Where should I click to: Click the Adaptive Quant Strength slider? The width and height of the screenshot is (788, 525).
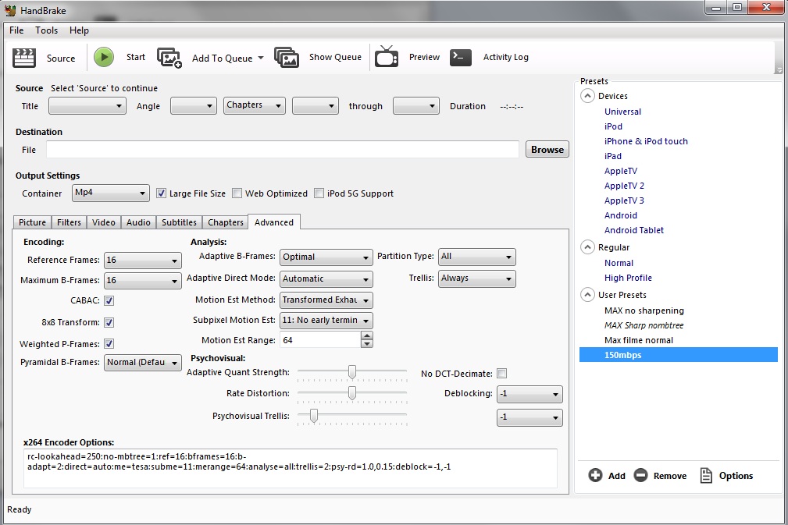[x=352, y=372]
